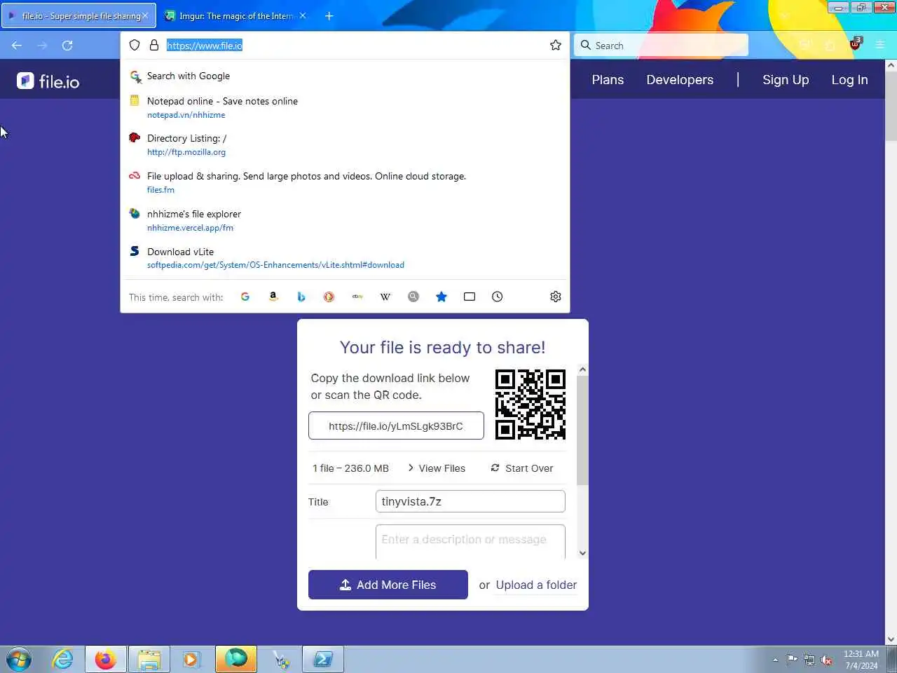Open nhhizme's file explorer suggestion
The width and height of the screenshot is (897, 673).
click(x=345, y=220)
